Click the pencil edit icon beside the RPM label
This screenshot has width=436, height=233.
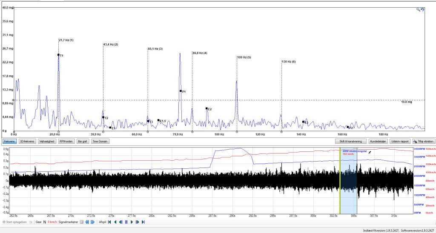[370, 152]
